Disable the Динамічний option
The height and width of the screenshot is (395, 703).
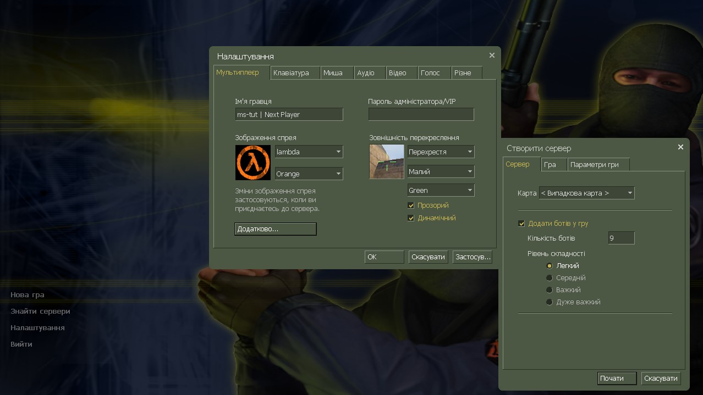tap(411, 218)
